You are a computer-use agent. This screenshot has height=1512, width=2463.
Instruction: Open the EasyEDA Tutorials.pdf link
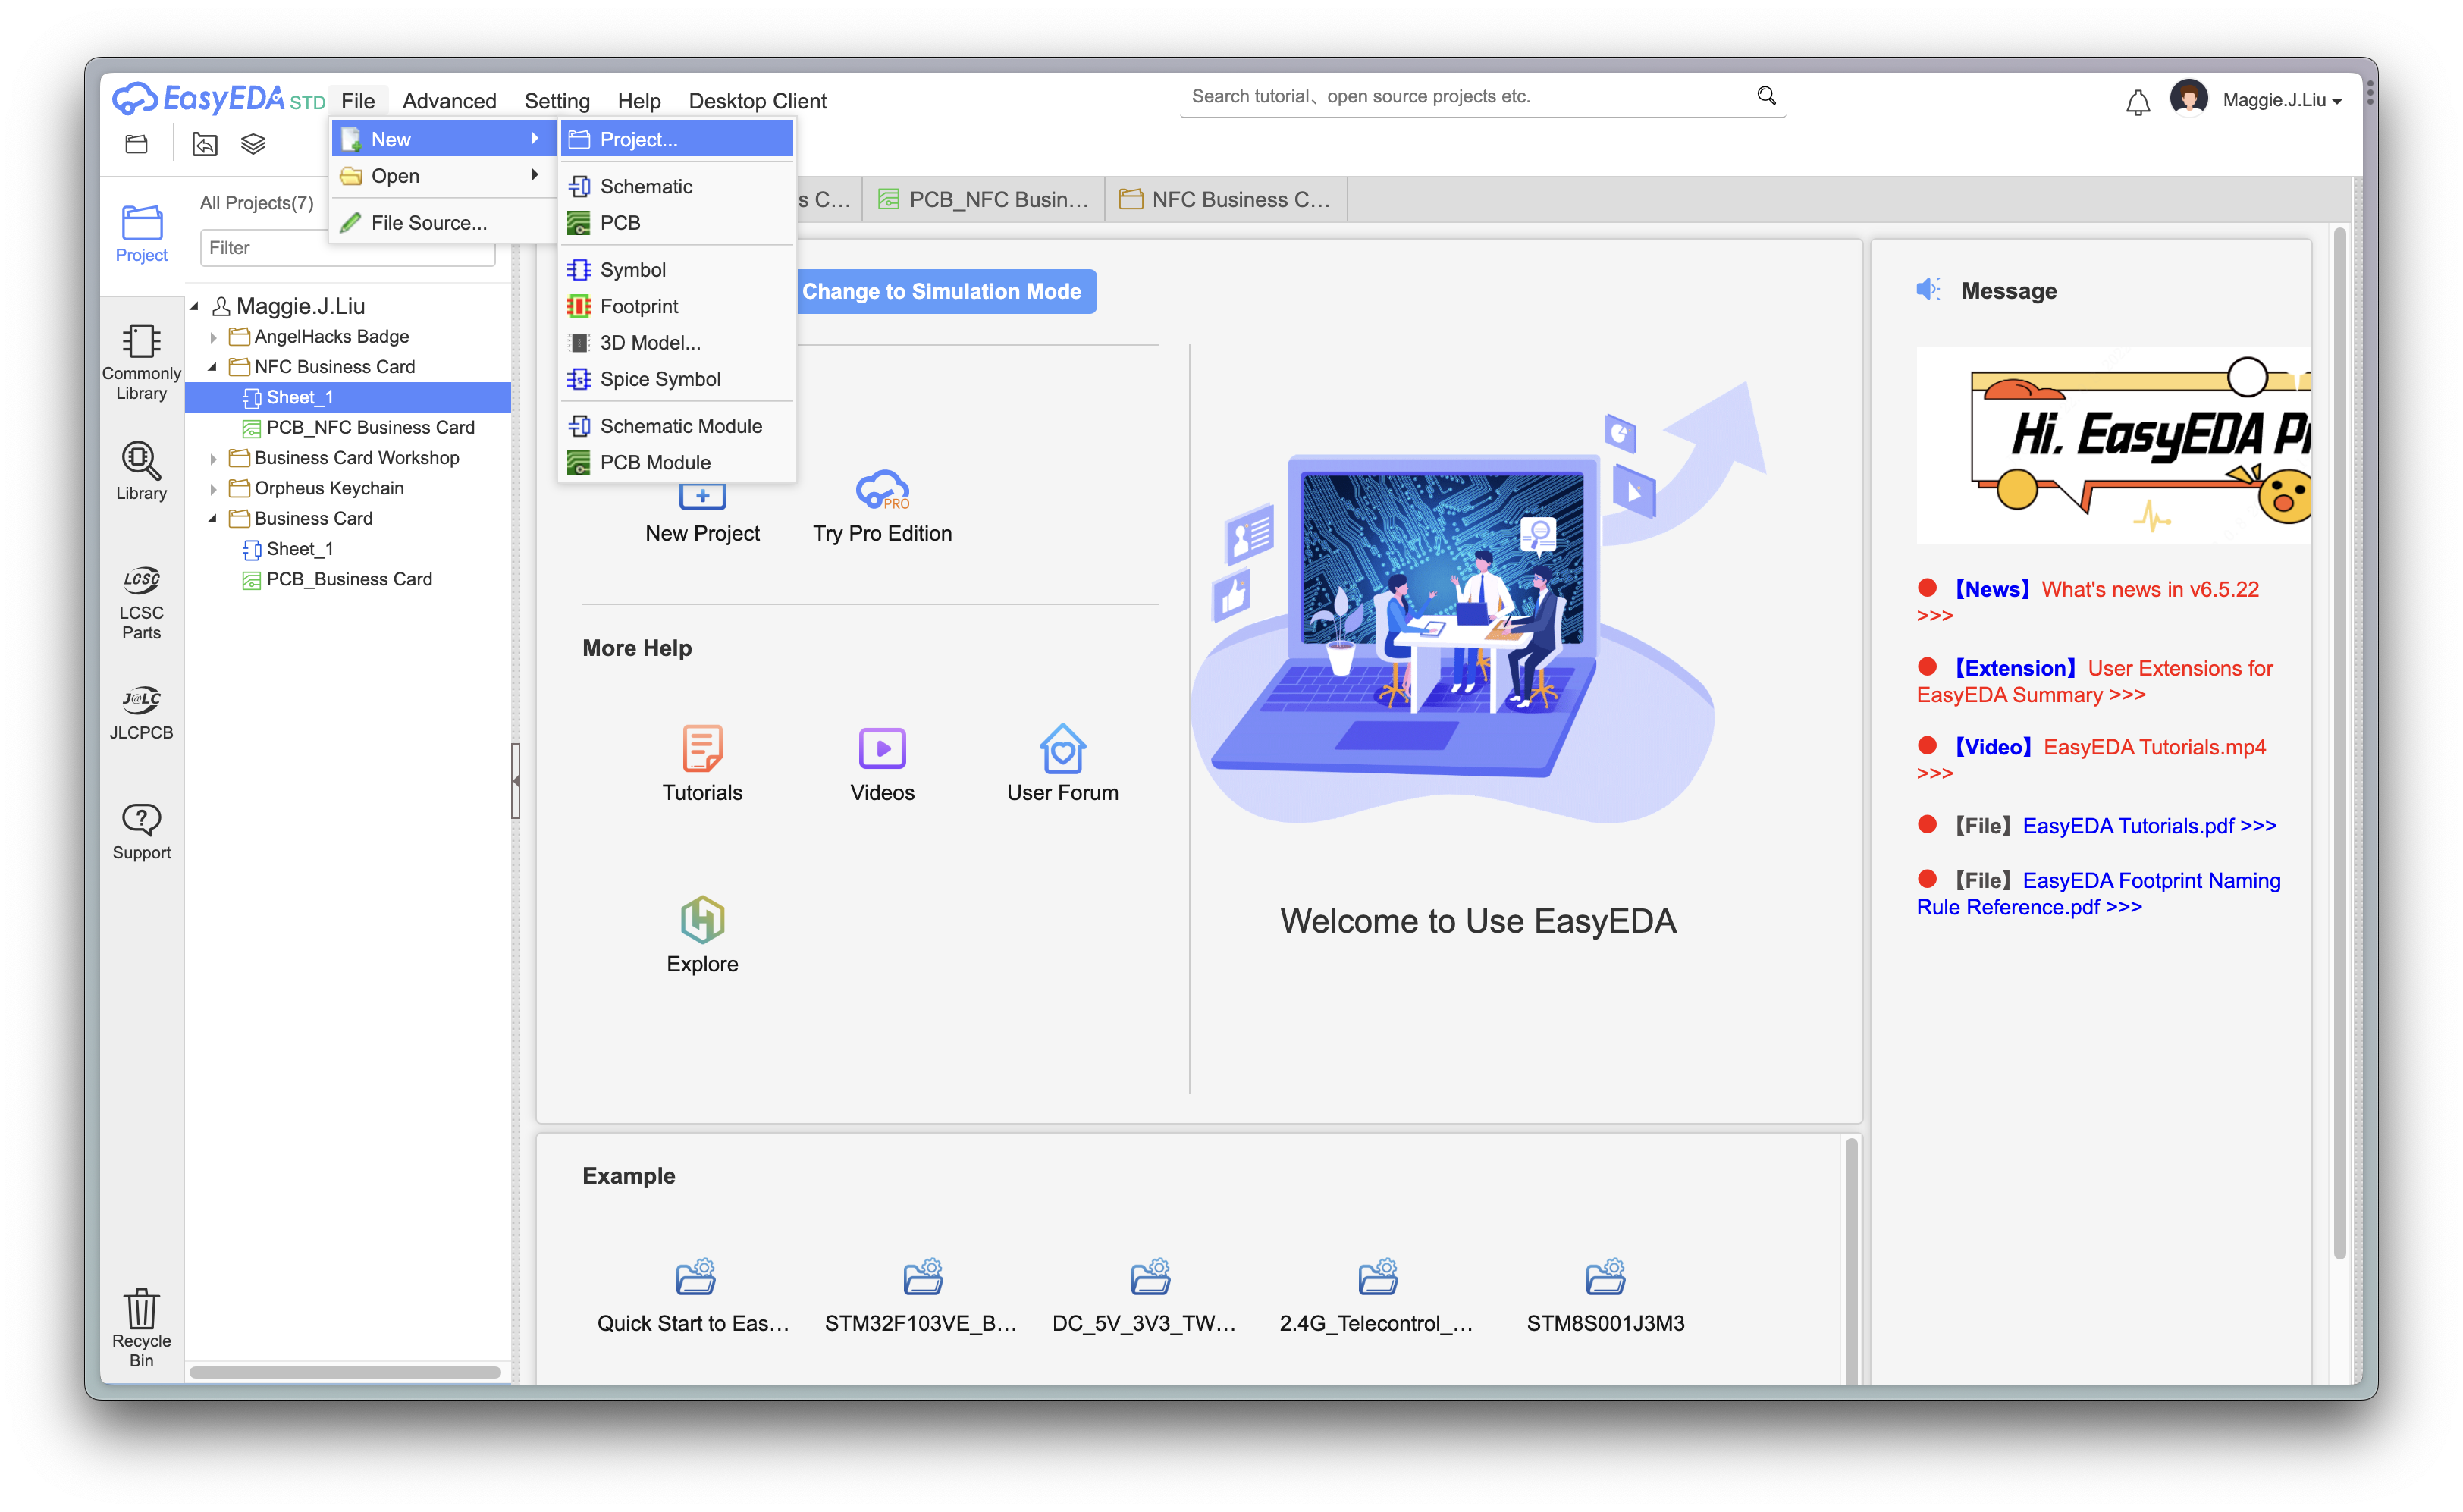[x=2149, y=825]
